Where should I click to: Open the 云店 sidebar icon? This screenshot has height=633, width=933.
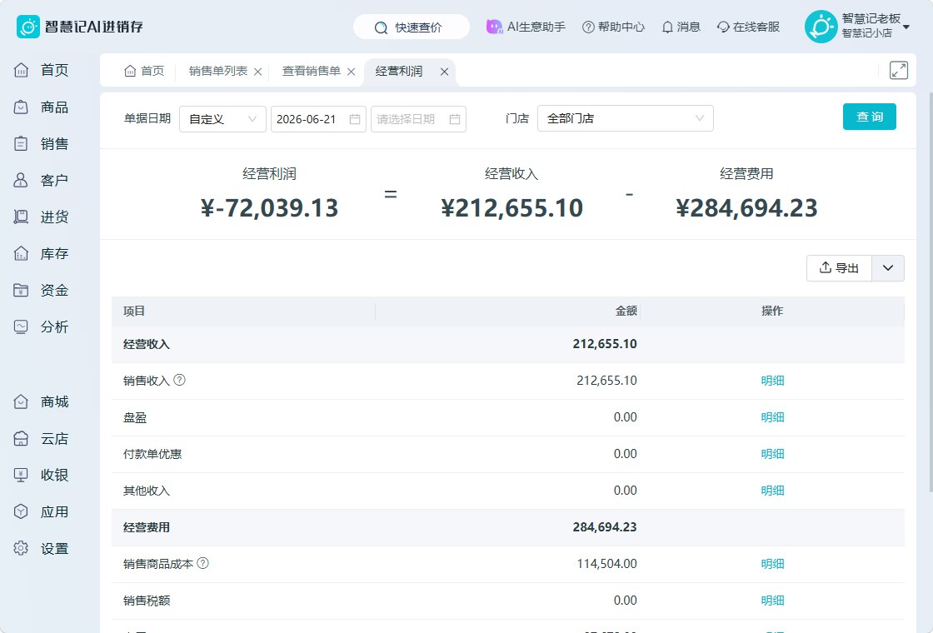pyautogui.click(x=21, y=438)
